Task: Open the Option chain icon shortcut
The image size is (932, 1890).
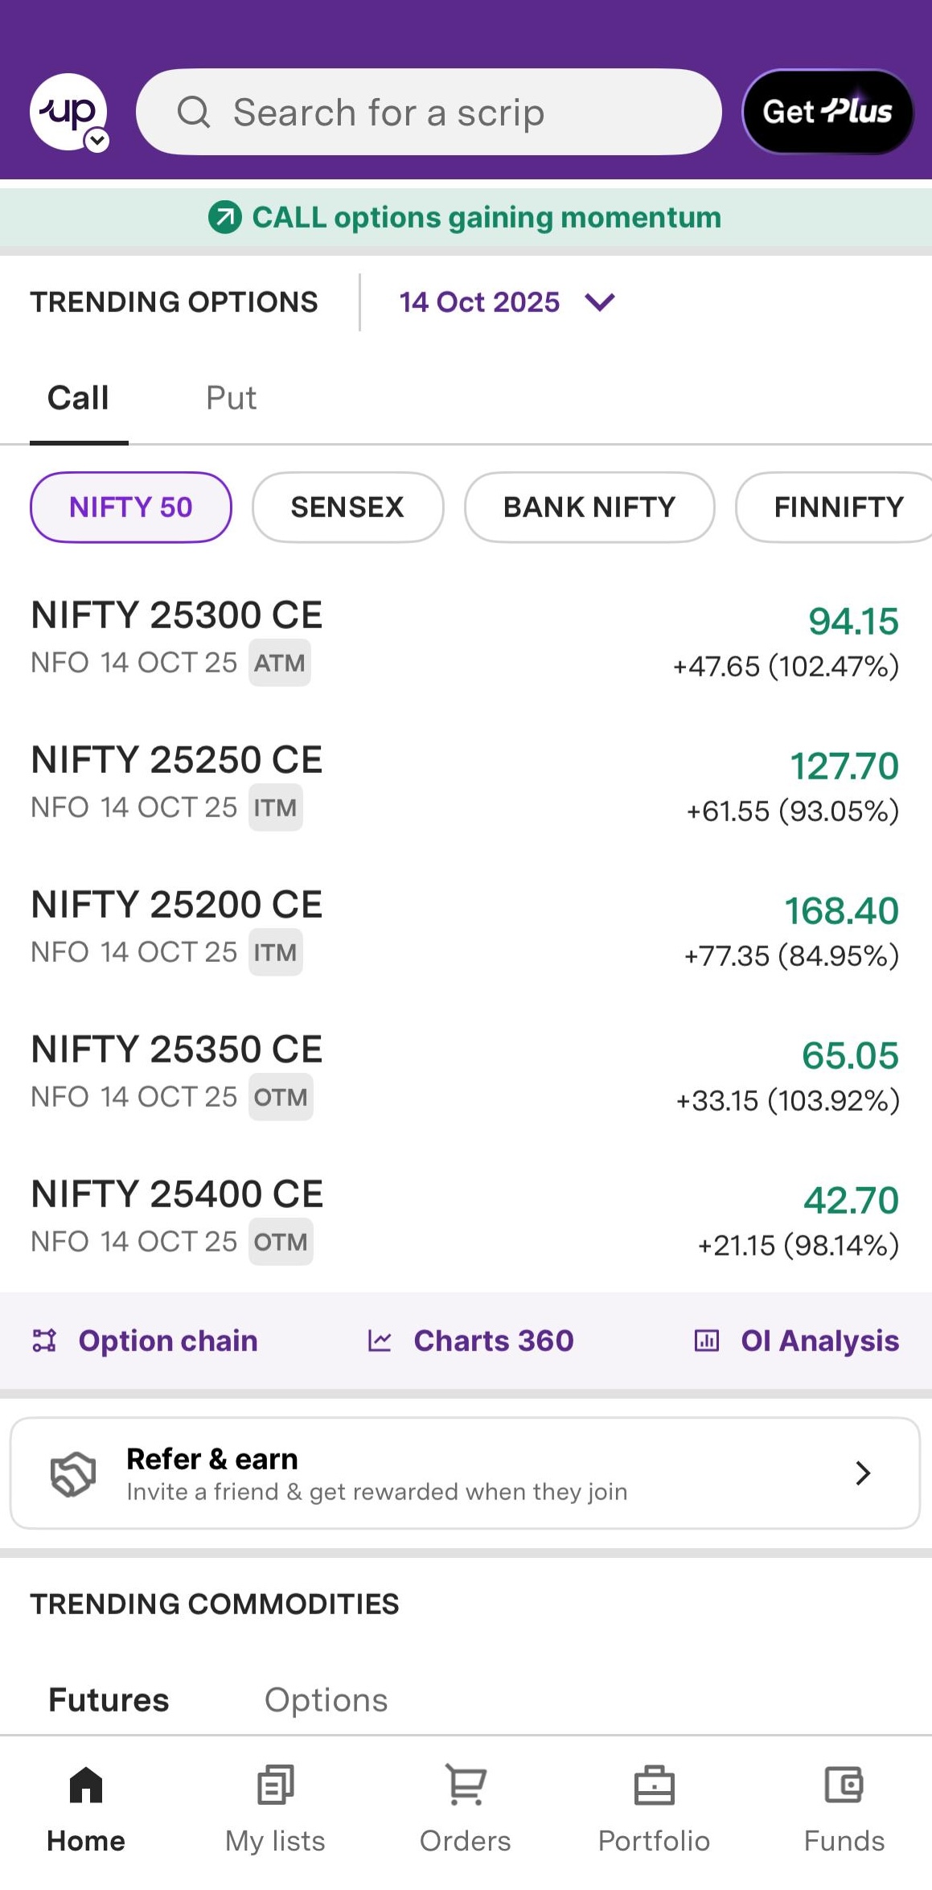Action: tap(44, 1341)
